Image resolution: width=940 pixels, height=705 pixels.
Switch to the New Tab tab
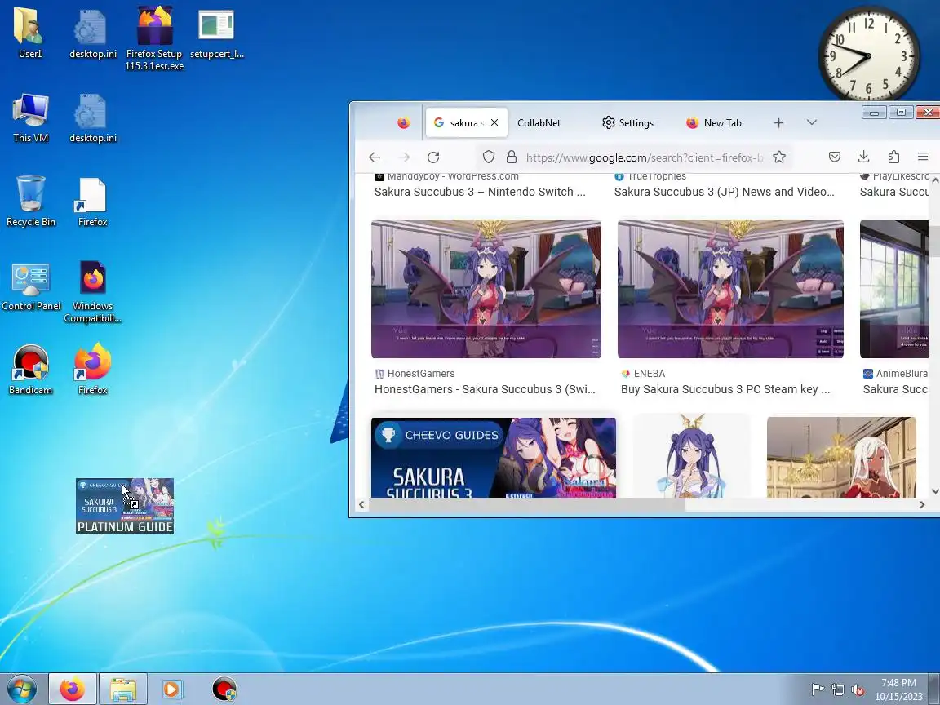tap(714, 122)
